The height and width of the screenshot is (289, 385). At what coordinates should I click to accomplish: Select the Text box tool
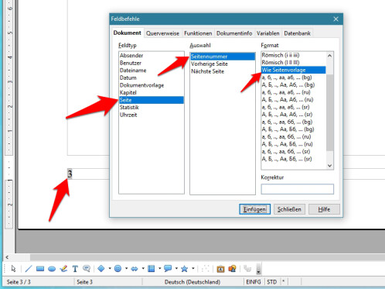coord(75,269)
